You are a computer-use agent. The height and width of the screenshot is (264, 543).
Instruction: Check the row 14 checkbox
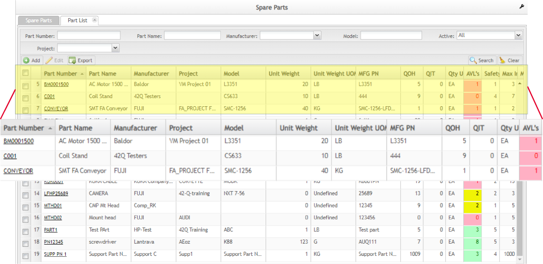pos(26,193)
